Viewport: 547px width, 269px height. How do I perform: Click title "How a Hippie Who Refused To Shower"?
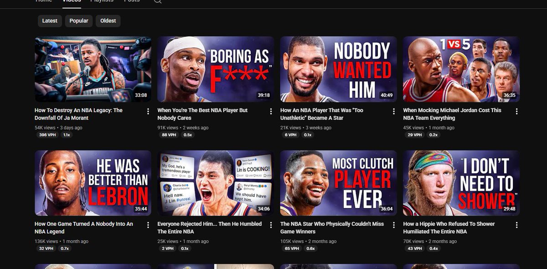tap(449, 228)
